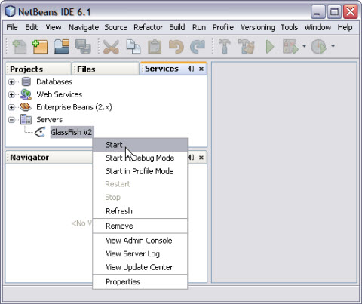Open the Edit menu
Image resolution: width=362 pixels, height=304 pixels.
coord(32,27)
